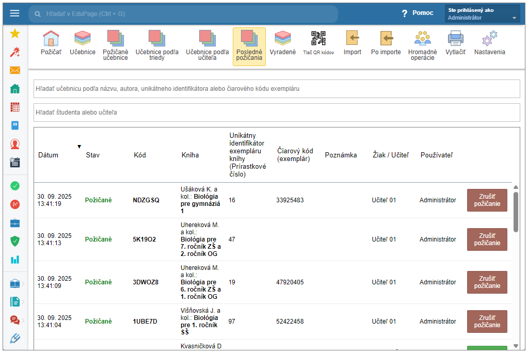The height and width of the screenshot is (353, 528).
Task: Open the envelope messages sidebar icon
Action: (15, 71)
